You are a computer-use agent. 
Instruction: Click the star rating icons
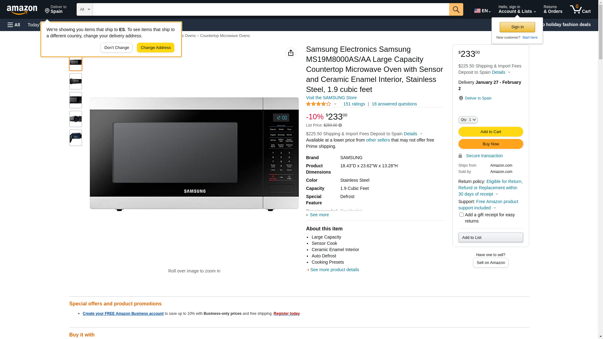(x=318, y=104)
